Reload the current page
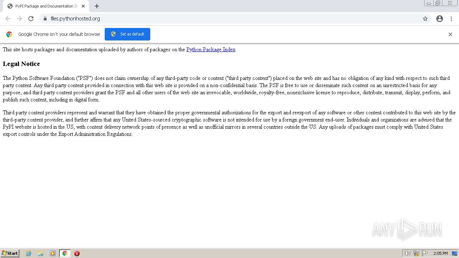This screenshot has height=258, width=459. [31, 19]
